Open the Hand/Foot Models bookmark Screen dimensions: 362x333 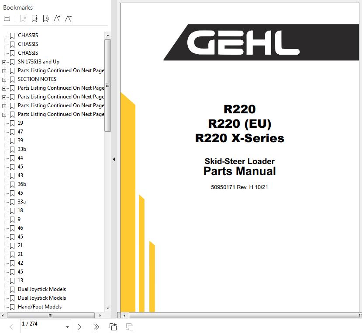point(40,307)
